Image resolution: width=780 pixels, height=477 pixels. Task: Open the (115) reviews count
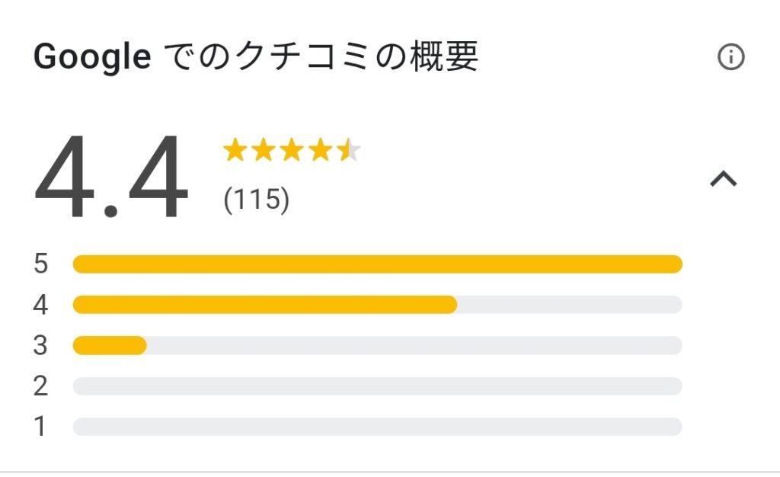256,200
